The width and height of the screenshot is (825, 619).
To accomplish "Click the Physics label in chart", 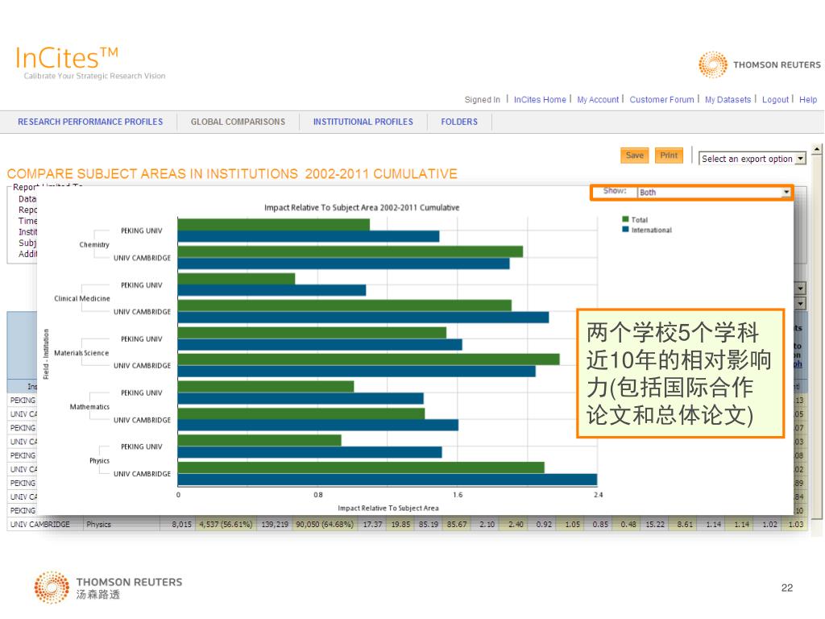I will pos(99,460).
